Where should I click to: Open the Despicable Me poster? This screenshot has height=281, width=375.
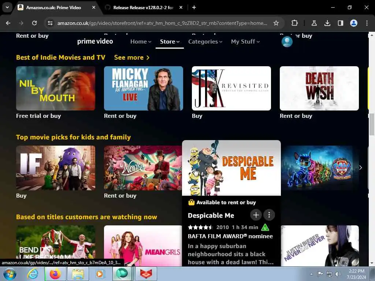231,168
